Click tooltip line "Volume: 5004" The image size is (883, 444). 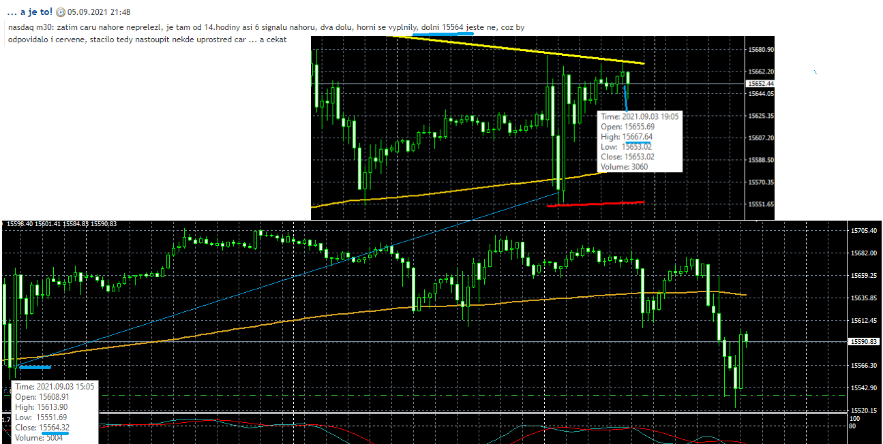pos(39,438)
